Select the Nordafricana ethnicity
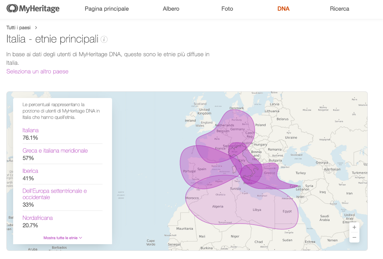Image resolution: width=383 pixels, height=259 pixels. tap(38, 218)
